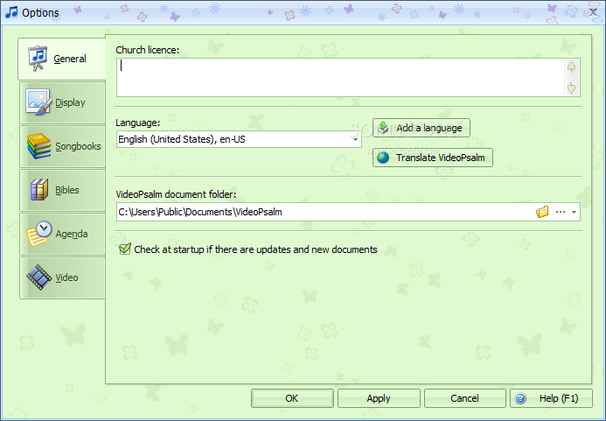
Task: Open Help (F1)
Action: pyautogui.click(x=551, y=398)
